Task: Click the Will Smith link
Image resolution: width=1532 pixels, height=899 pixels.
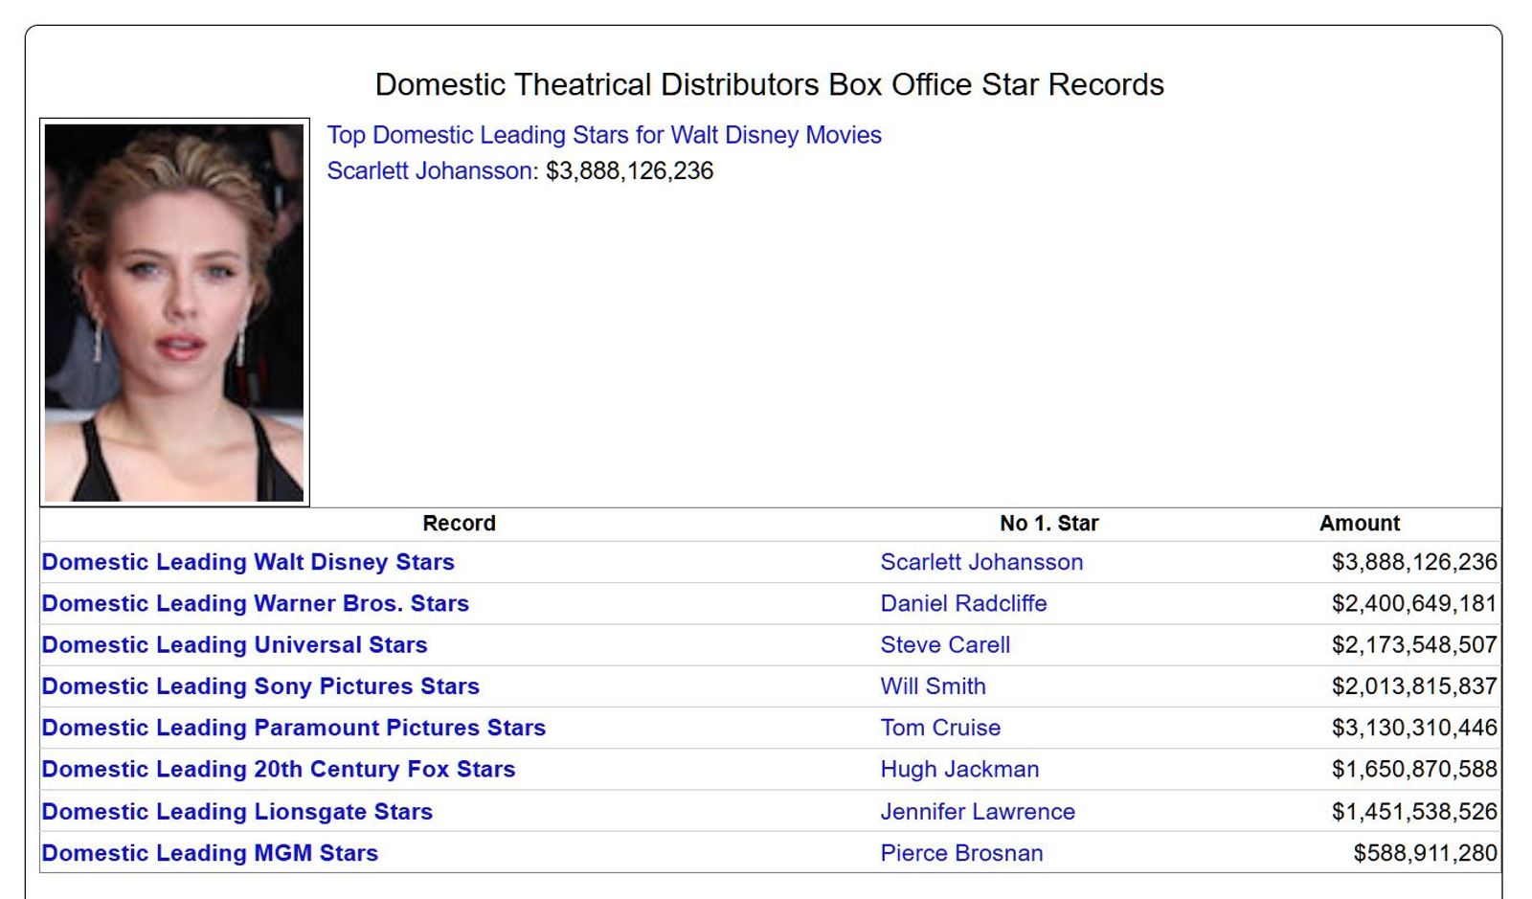Action: tap(933, 685)
